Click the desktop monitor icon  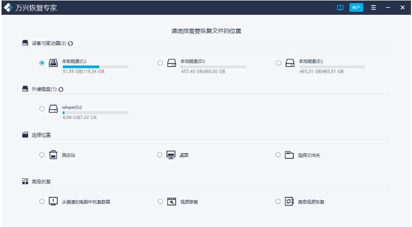coord(171,155)
